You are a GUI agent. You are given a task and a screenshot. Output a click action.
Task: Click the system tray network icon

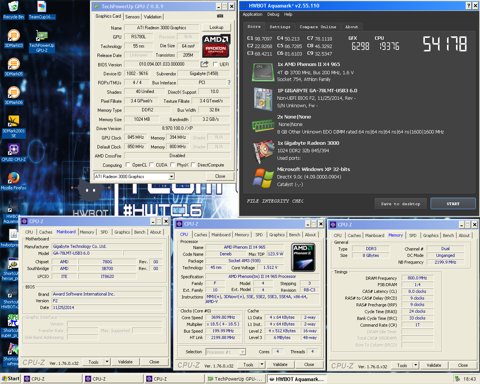[457, 379]
